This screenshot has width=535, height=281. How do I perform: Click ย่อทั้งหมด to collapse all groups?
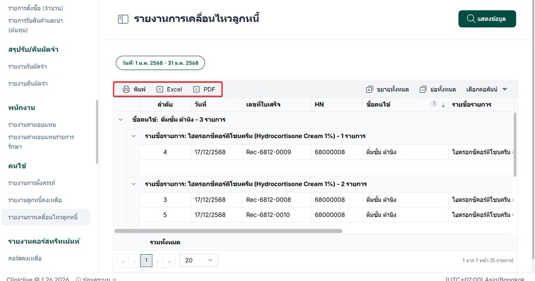pyautogui.click(x=438, y=89)
